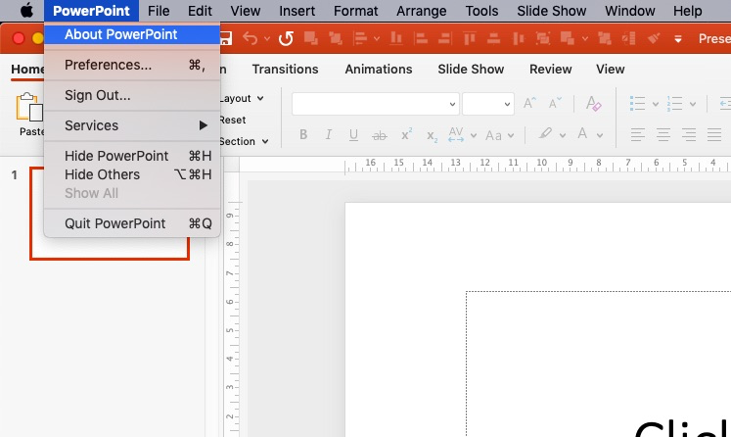The height and width of the screenshot is (437, 731).
Task: Open Preferences from PowerPoint menu
Action: 132,65
